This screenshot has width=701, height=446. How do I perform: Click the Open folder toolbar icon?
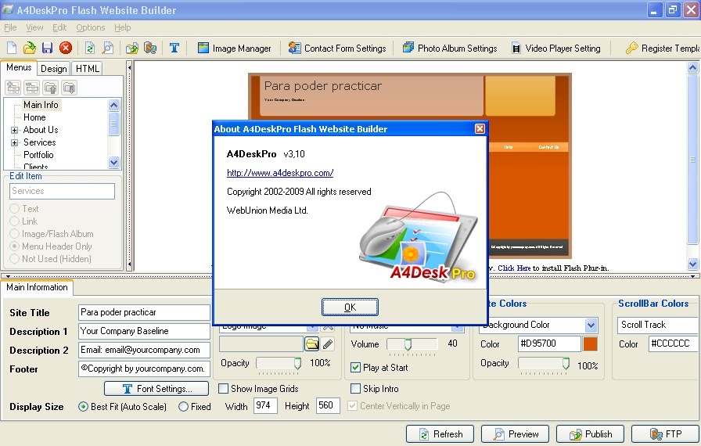(29, 48)
